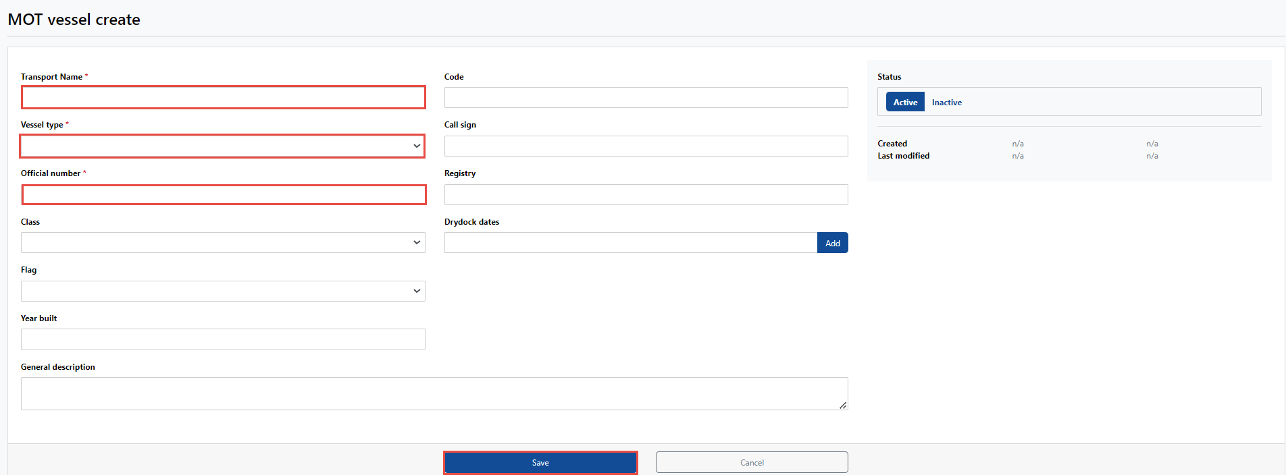1286x475 pixels.
Task: Switch status to Inactive
Action: coord(946,102)
